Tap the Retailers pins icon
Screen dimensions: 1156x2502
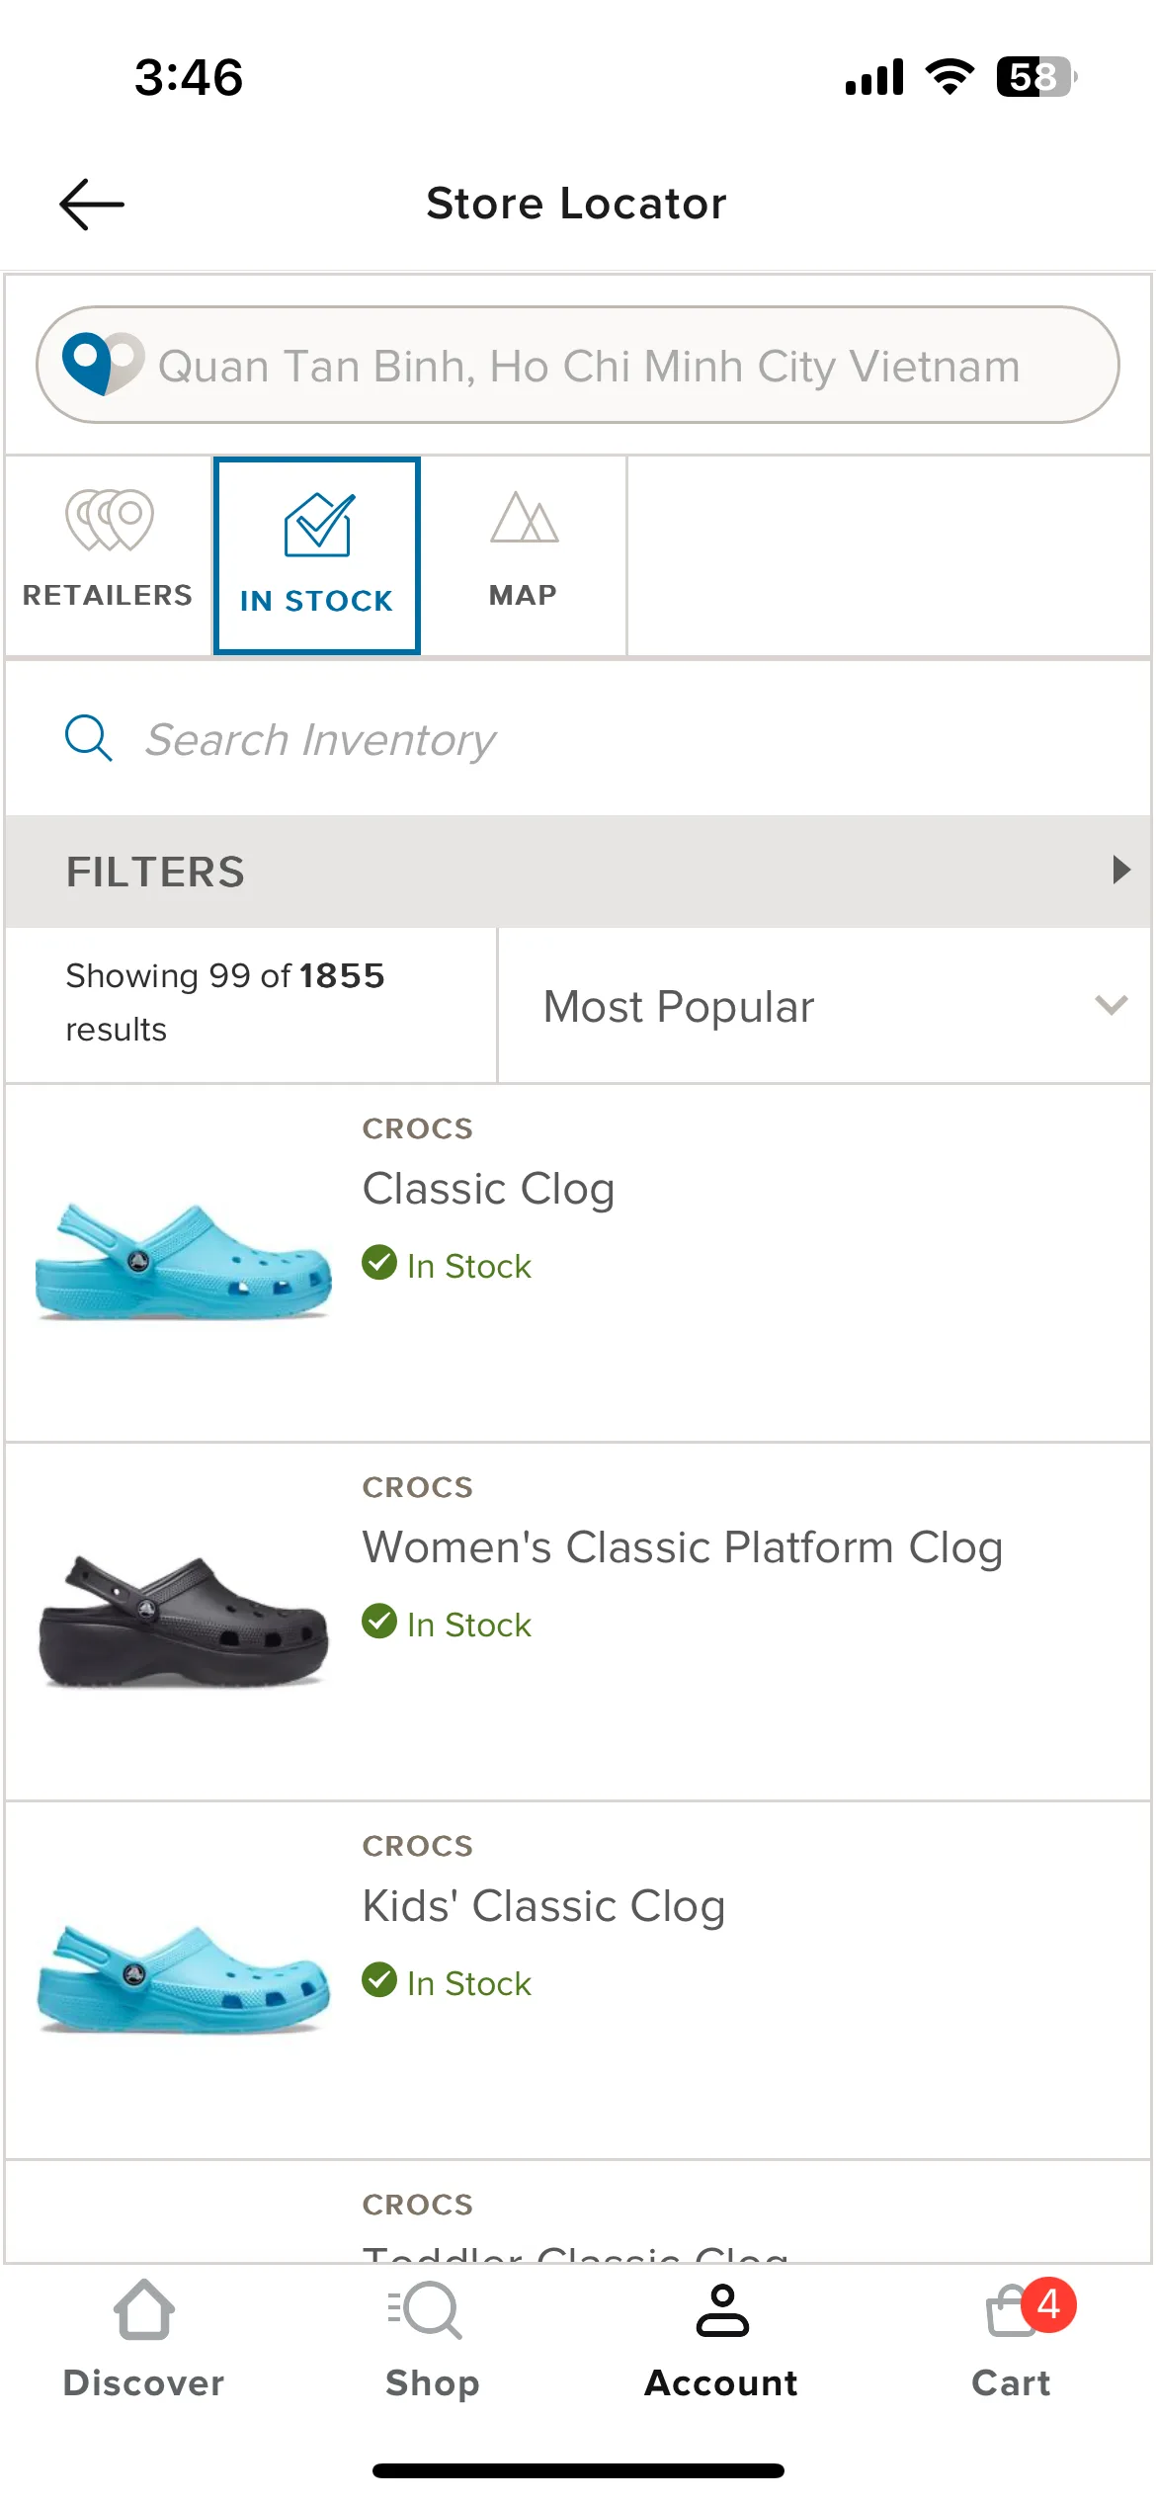[110, 520]
